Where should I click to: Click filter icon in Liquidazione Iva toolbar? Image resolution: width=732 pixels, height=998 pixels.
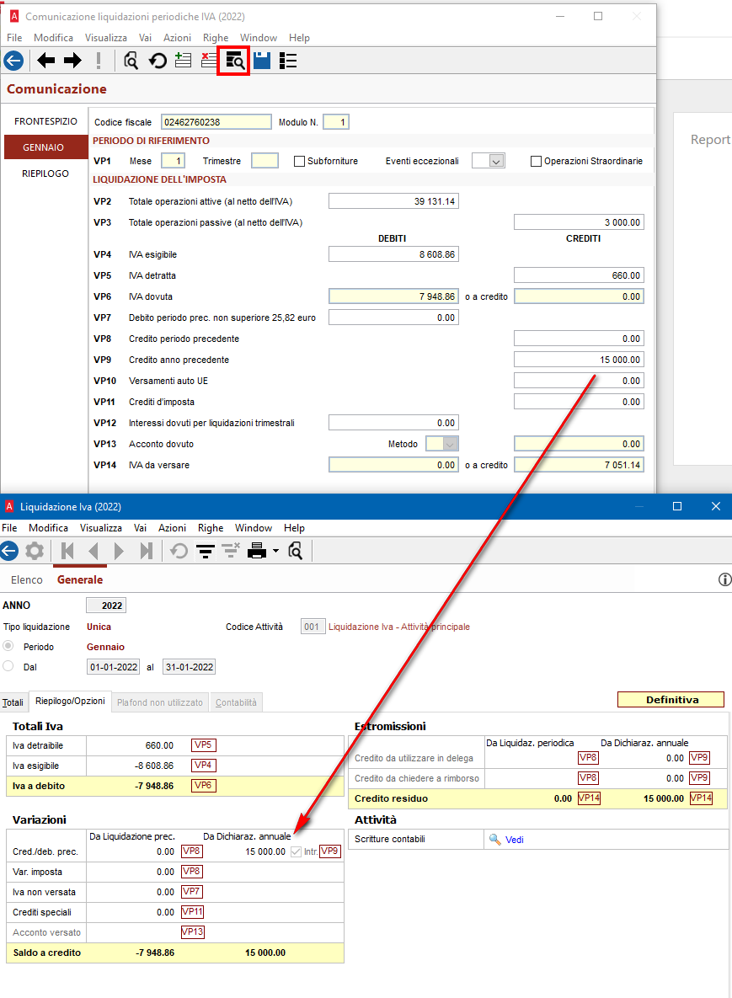pyautogui.click(x=205, y=551)
